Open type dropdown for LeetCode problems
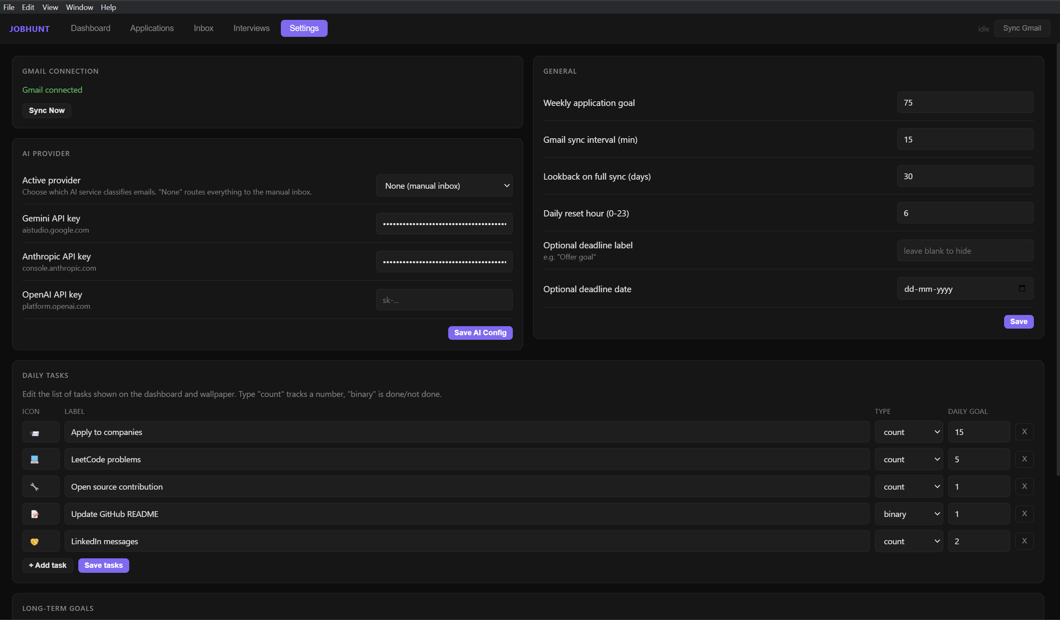 (x=908, y=459)
